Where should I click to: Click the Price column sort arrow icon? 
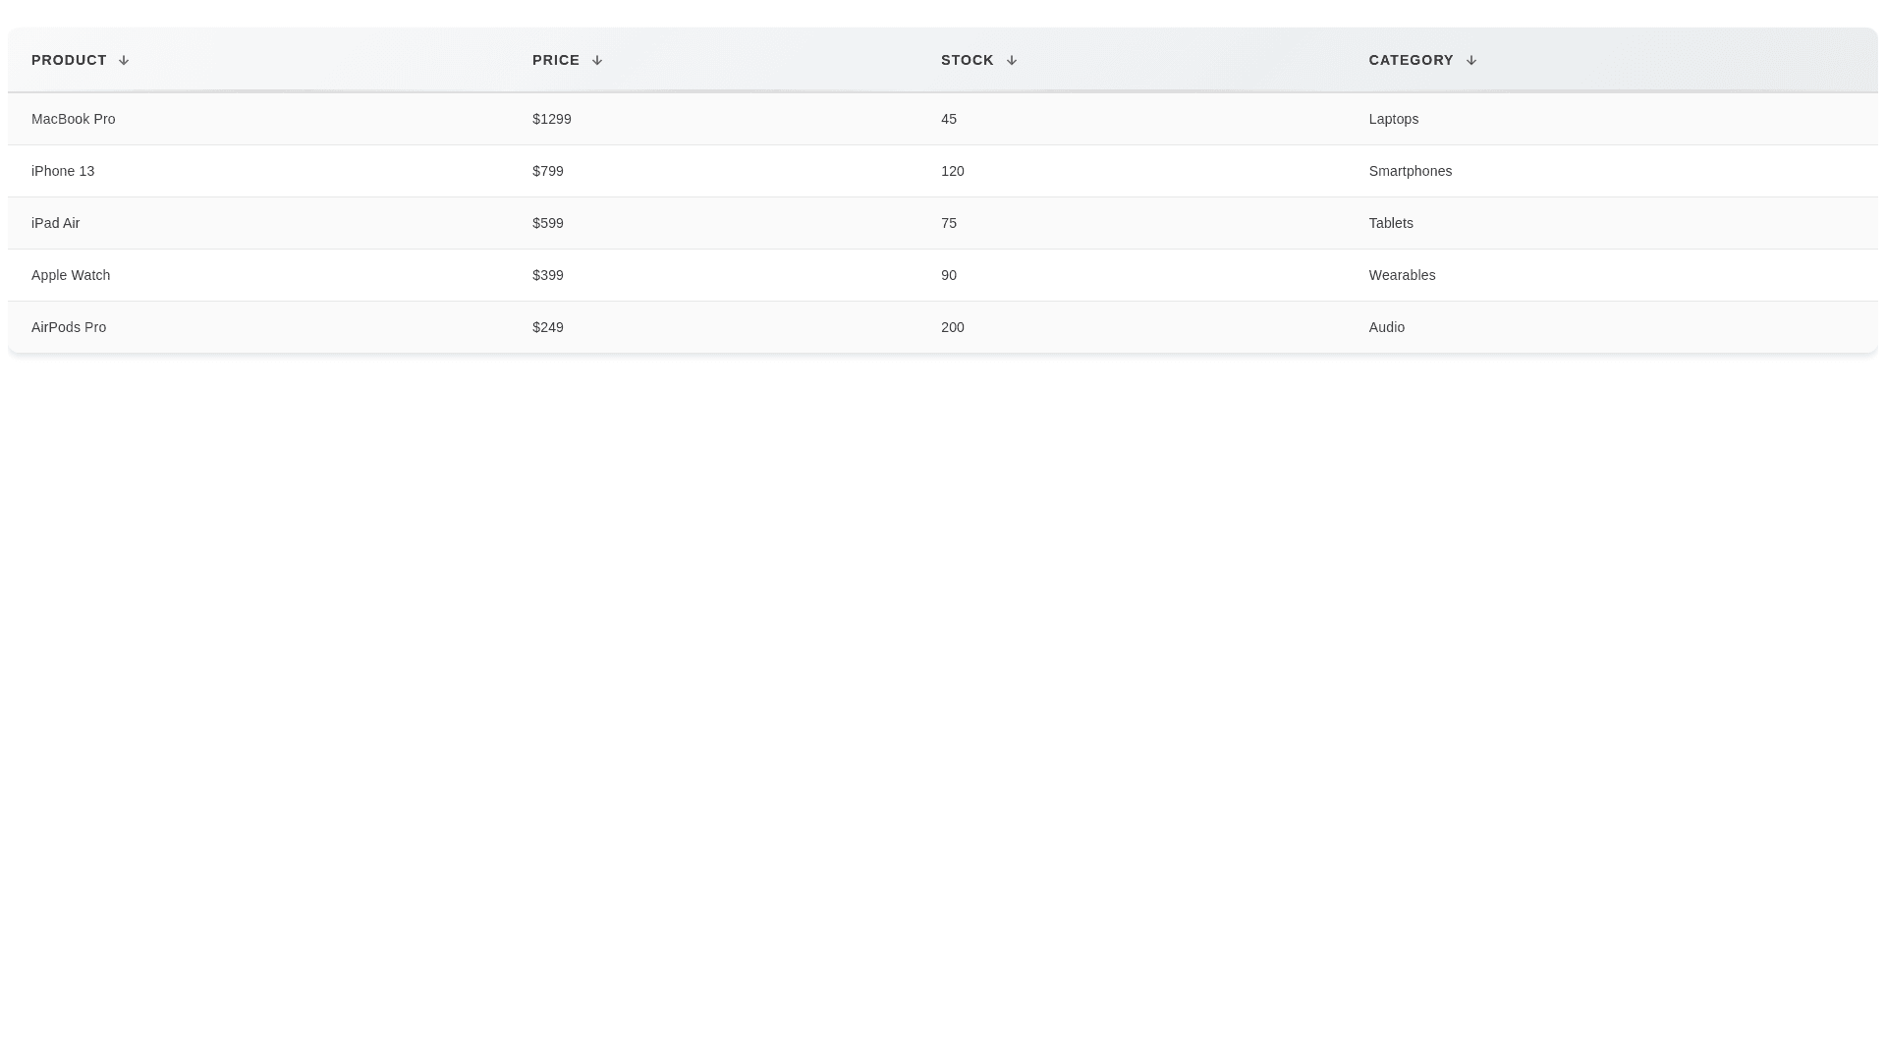pyautogui.click(x=596, y=61)
